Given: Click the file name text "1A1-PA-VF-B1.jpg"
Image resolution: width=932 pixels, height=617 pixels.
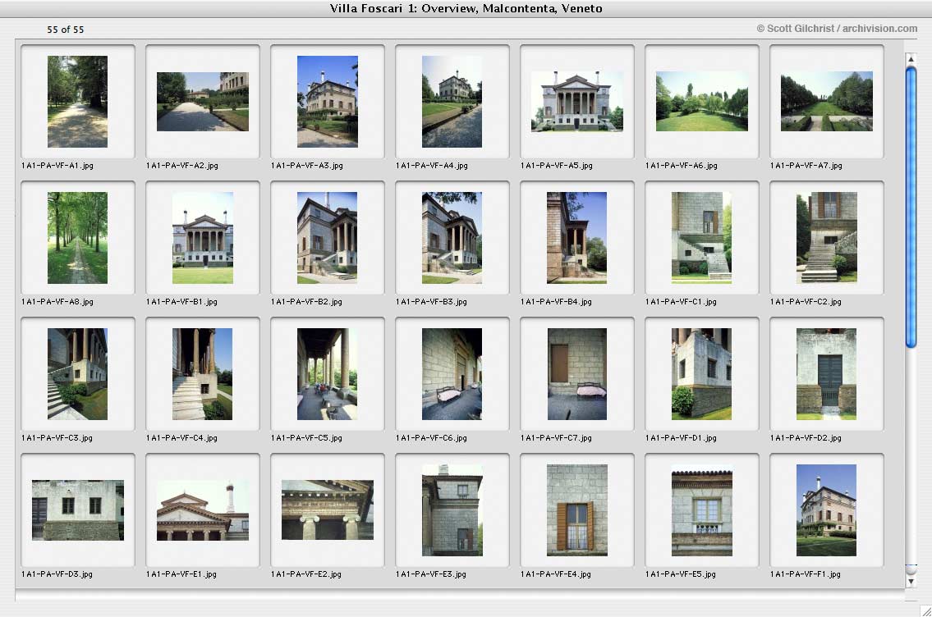Looking at the screenshot, I should point(181,302).
